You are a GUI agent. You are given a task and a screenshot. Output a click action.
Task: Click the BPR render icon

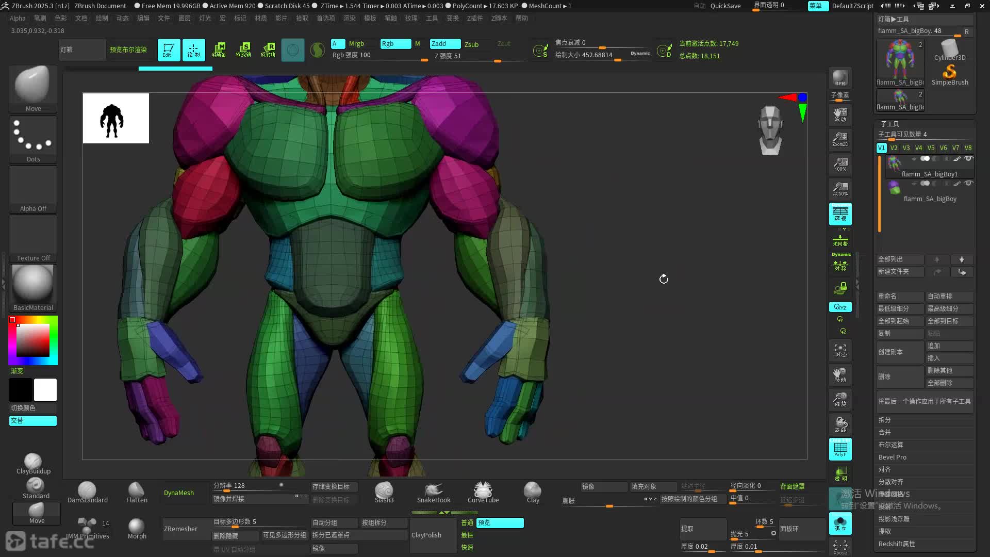(840, 78)
